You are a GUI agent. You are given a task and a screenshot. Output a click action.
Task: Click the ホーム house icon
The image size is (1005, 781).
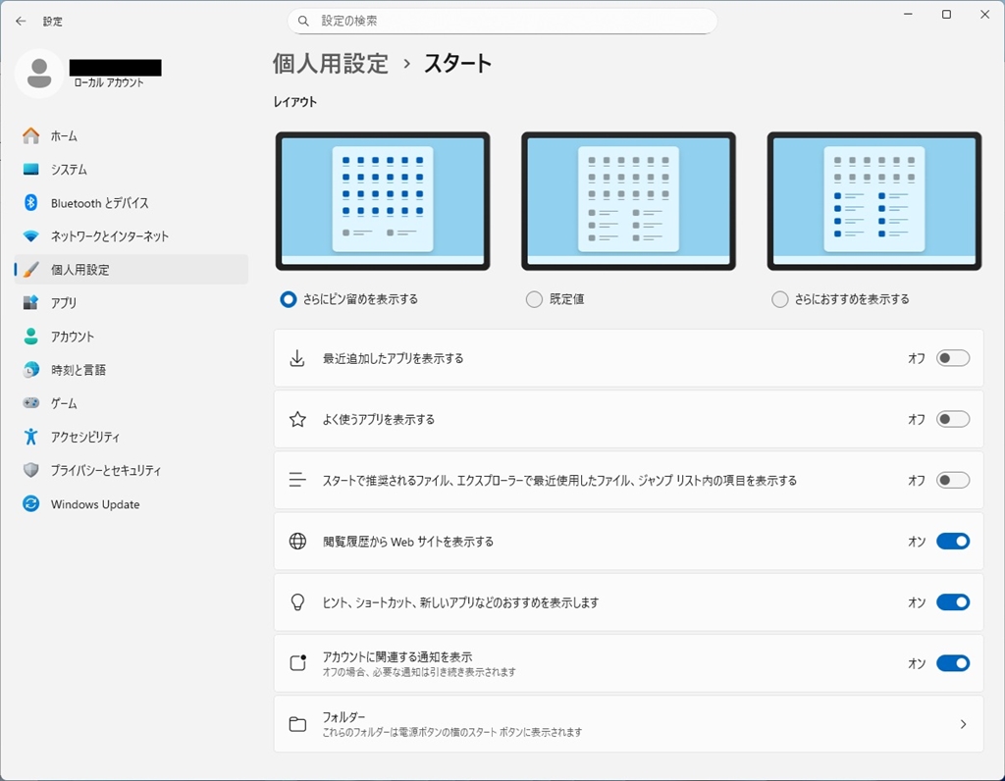(30, 135)
